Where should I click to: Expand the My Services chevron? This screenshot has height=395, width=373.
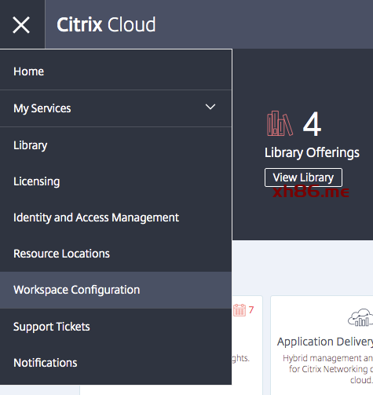(210, 107)
